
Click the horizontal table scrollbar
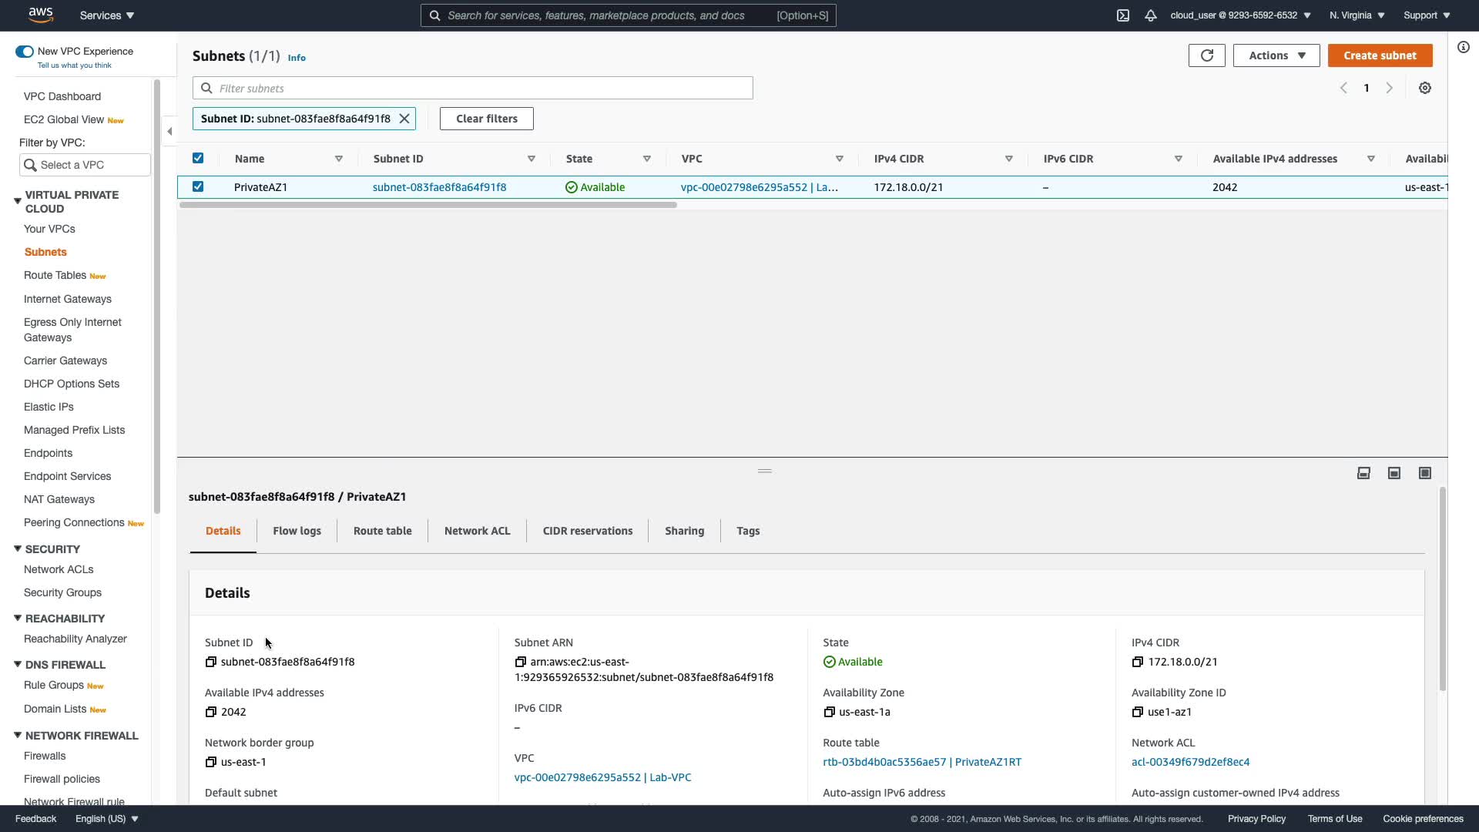[428, 205]
